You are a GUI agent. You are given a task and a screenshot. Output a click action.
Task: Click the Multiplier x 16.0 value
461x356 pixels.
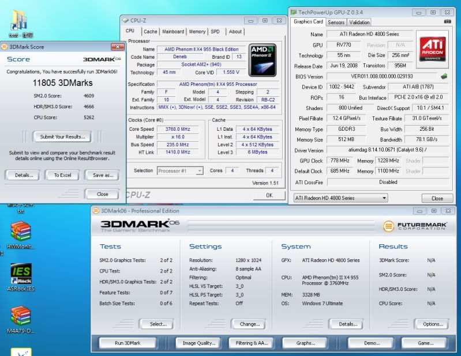point(178,137)
